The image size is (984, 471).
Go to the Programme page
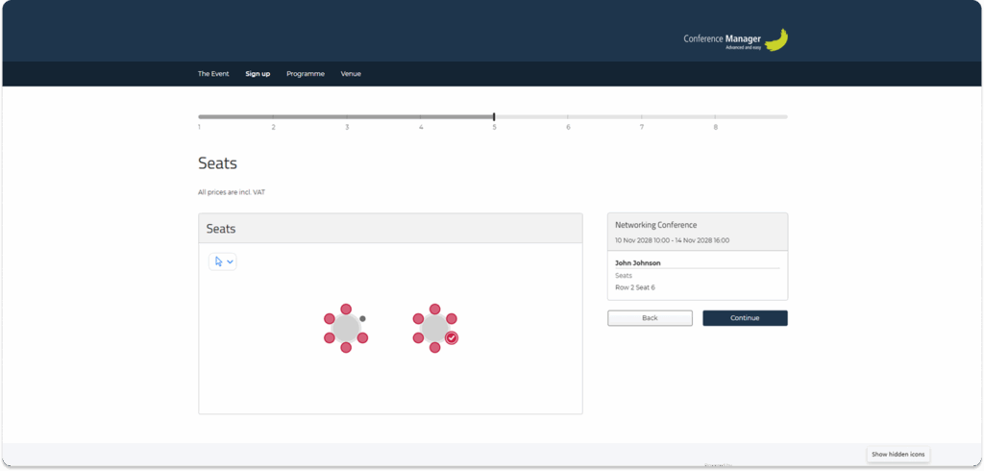(306, 74)
